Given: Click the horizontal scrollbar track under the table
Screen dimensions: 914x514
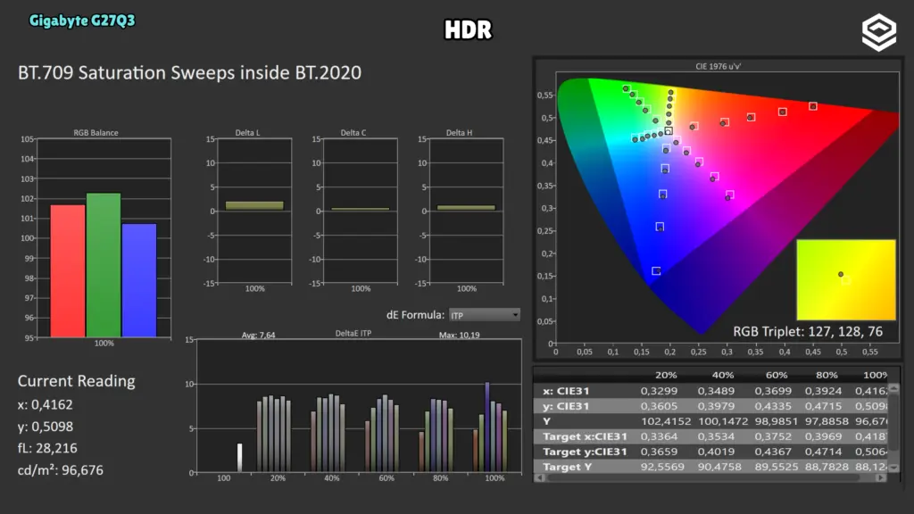Looking at the screenshot, I should tap(710, 478).
